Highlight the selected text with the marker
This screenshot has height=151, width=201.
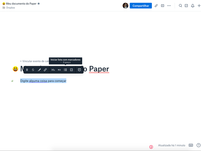(39, 70)
